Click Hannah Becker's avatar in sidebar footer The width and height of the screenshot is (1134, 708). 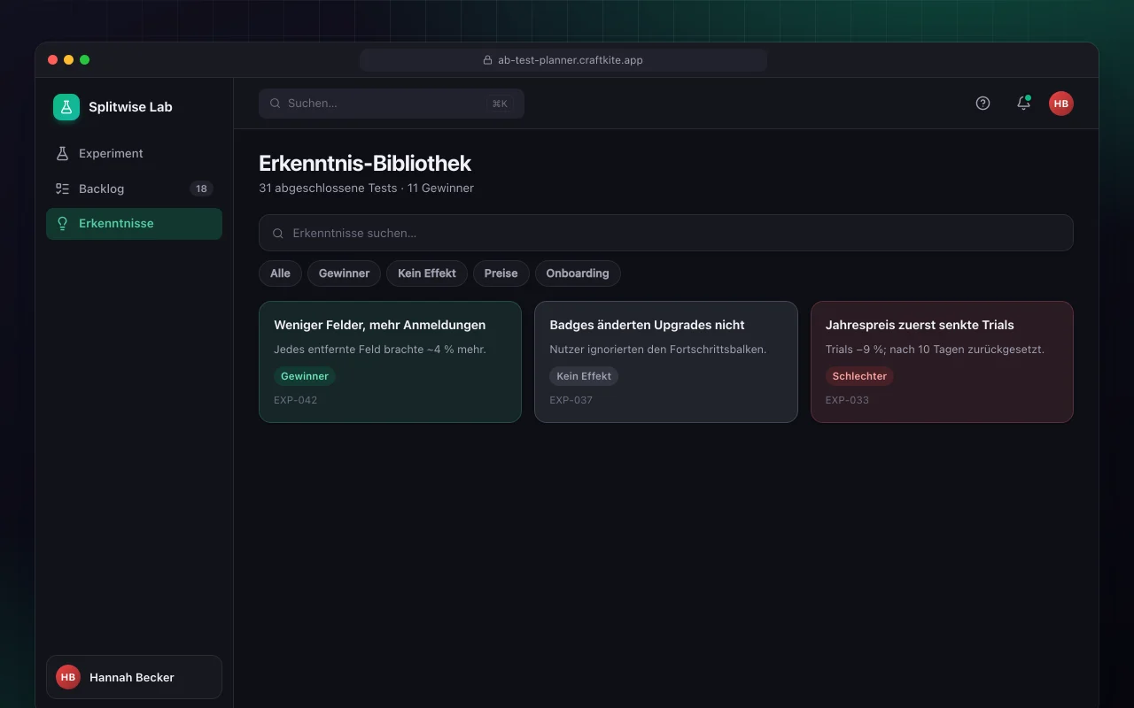click(x=68, y=677)
